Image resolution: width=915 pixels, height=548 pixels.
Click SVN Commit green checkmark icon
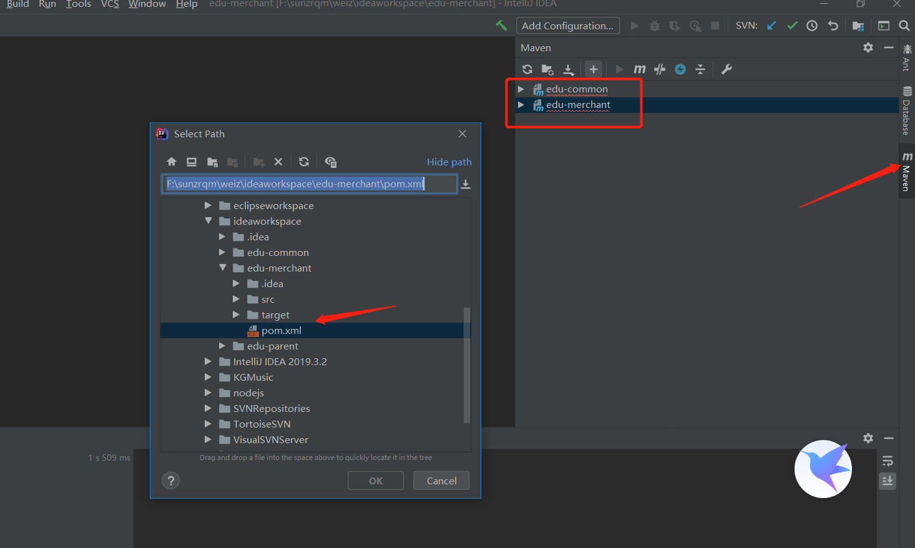[792, 26]
